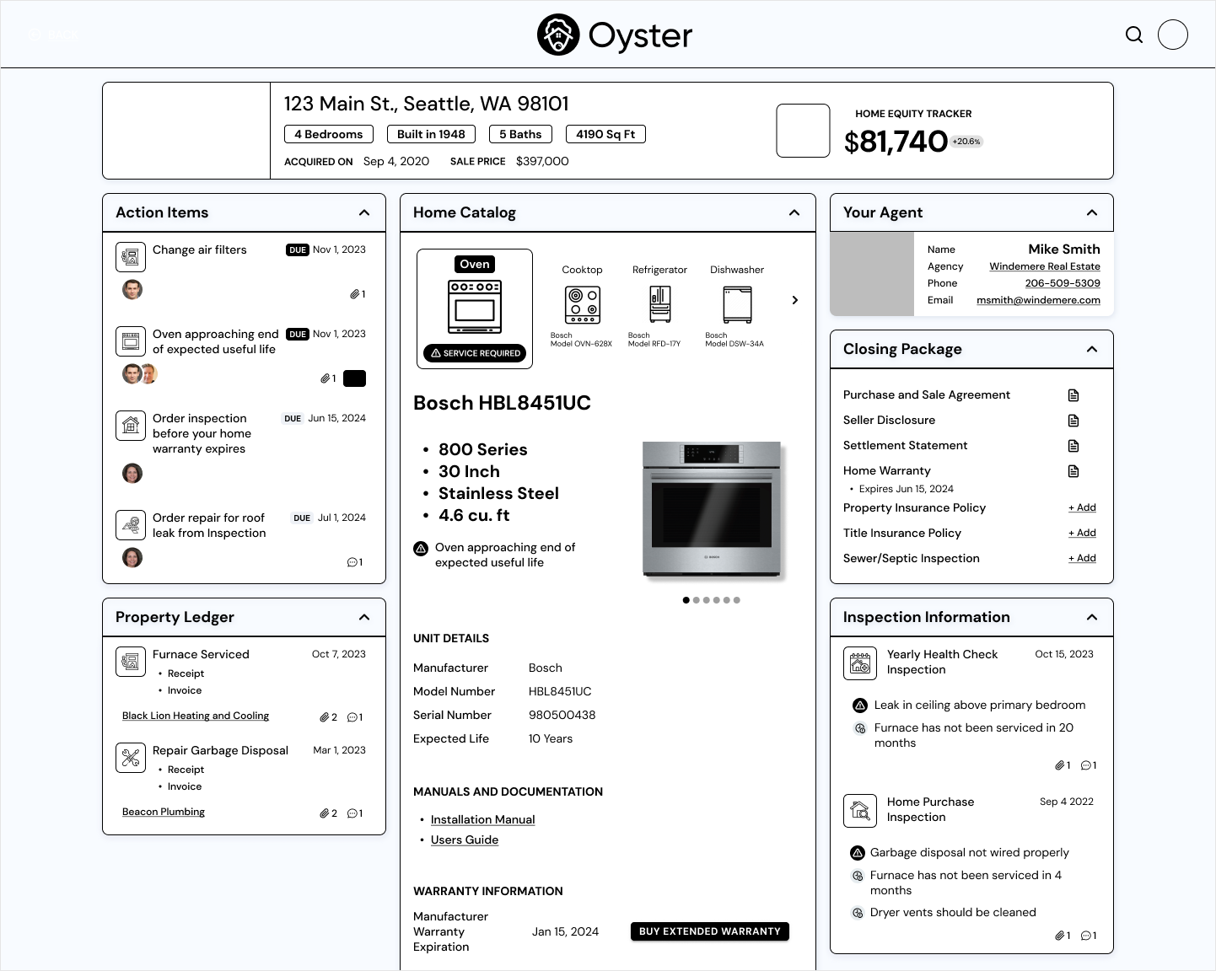Click the Bosch oven product photo

[x=713, y=509]
